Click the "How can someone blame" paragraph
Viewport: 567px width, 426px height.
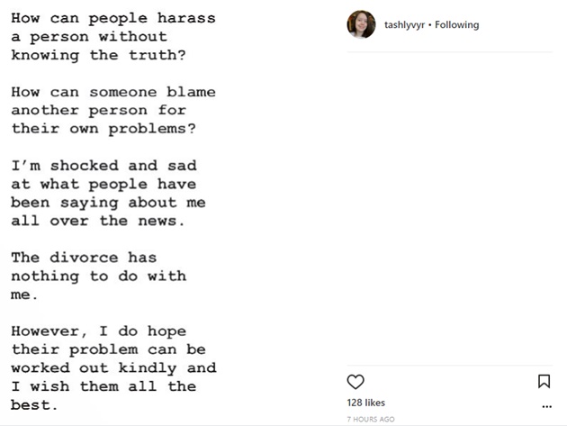[x=113, y=111]
